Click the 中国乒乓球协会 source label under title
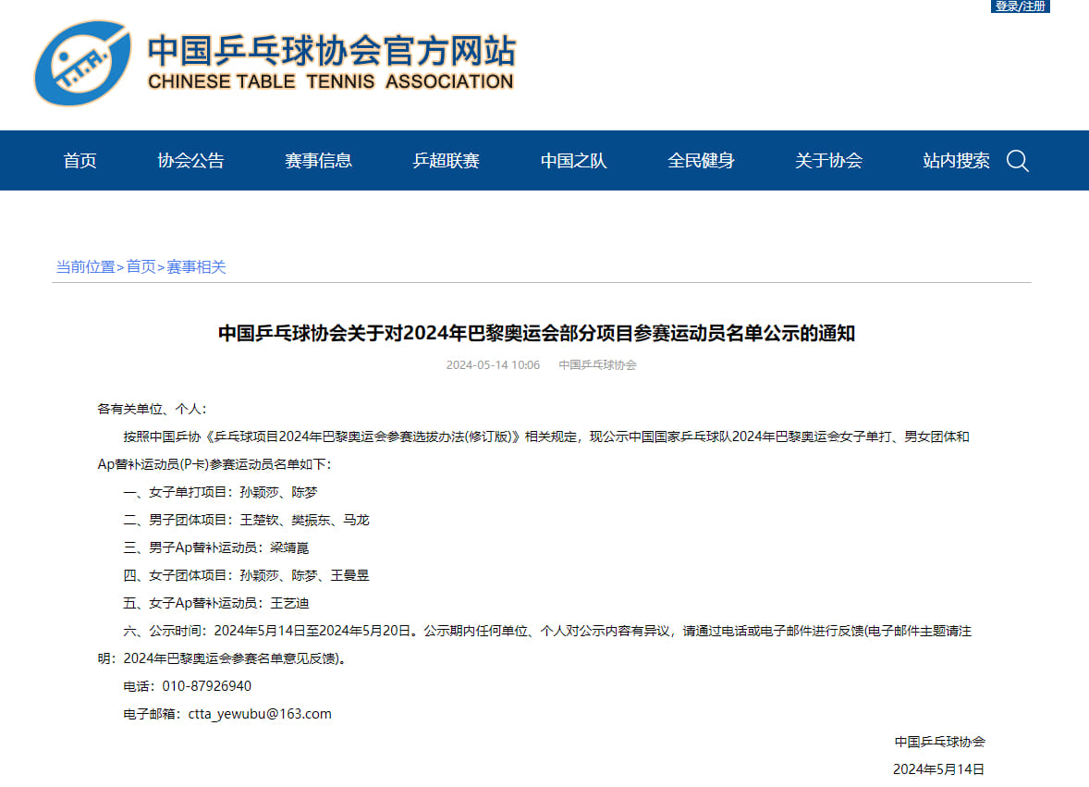Viewport: 1089px width, 787px height. pyautogui.click(x=597, y=365)
